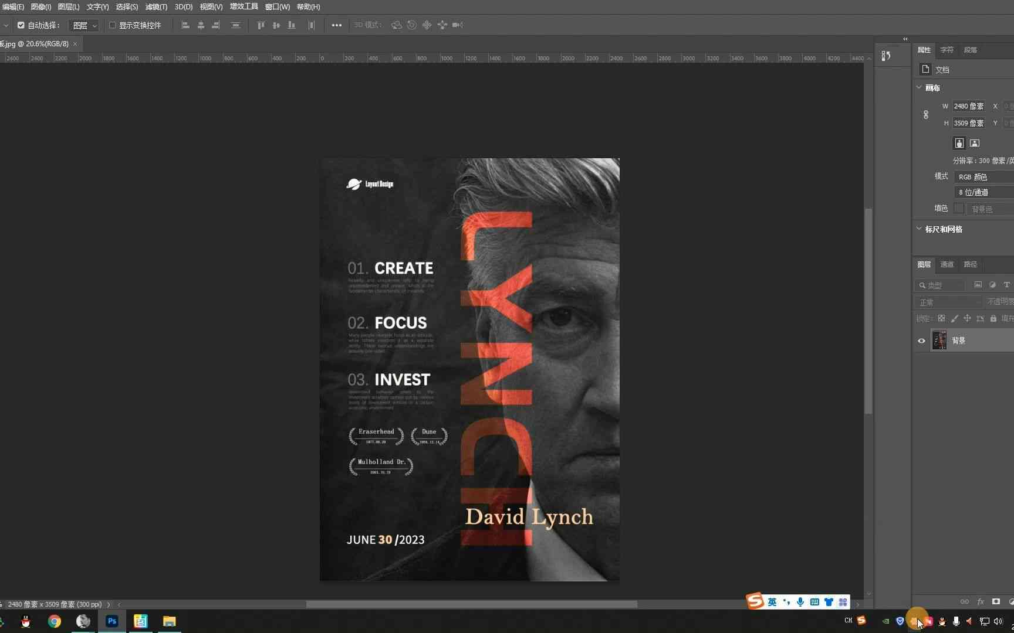This screenshot has width=1014, height=633.
Task: Lock image pixels brush icon
Action: tap(954, 318)
